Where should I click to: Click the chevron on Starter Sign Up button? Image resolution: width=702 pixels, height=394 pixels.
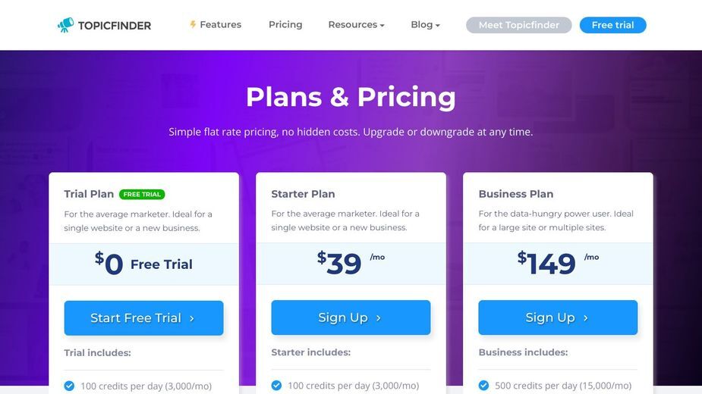coord(379,318)
